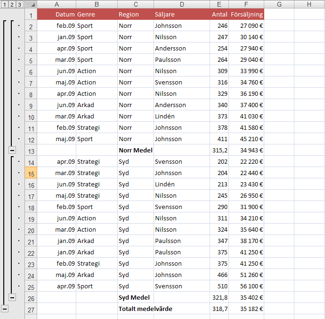Select the Syd Medel subtotal label

tap(136, 297)
